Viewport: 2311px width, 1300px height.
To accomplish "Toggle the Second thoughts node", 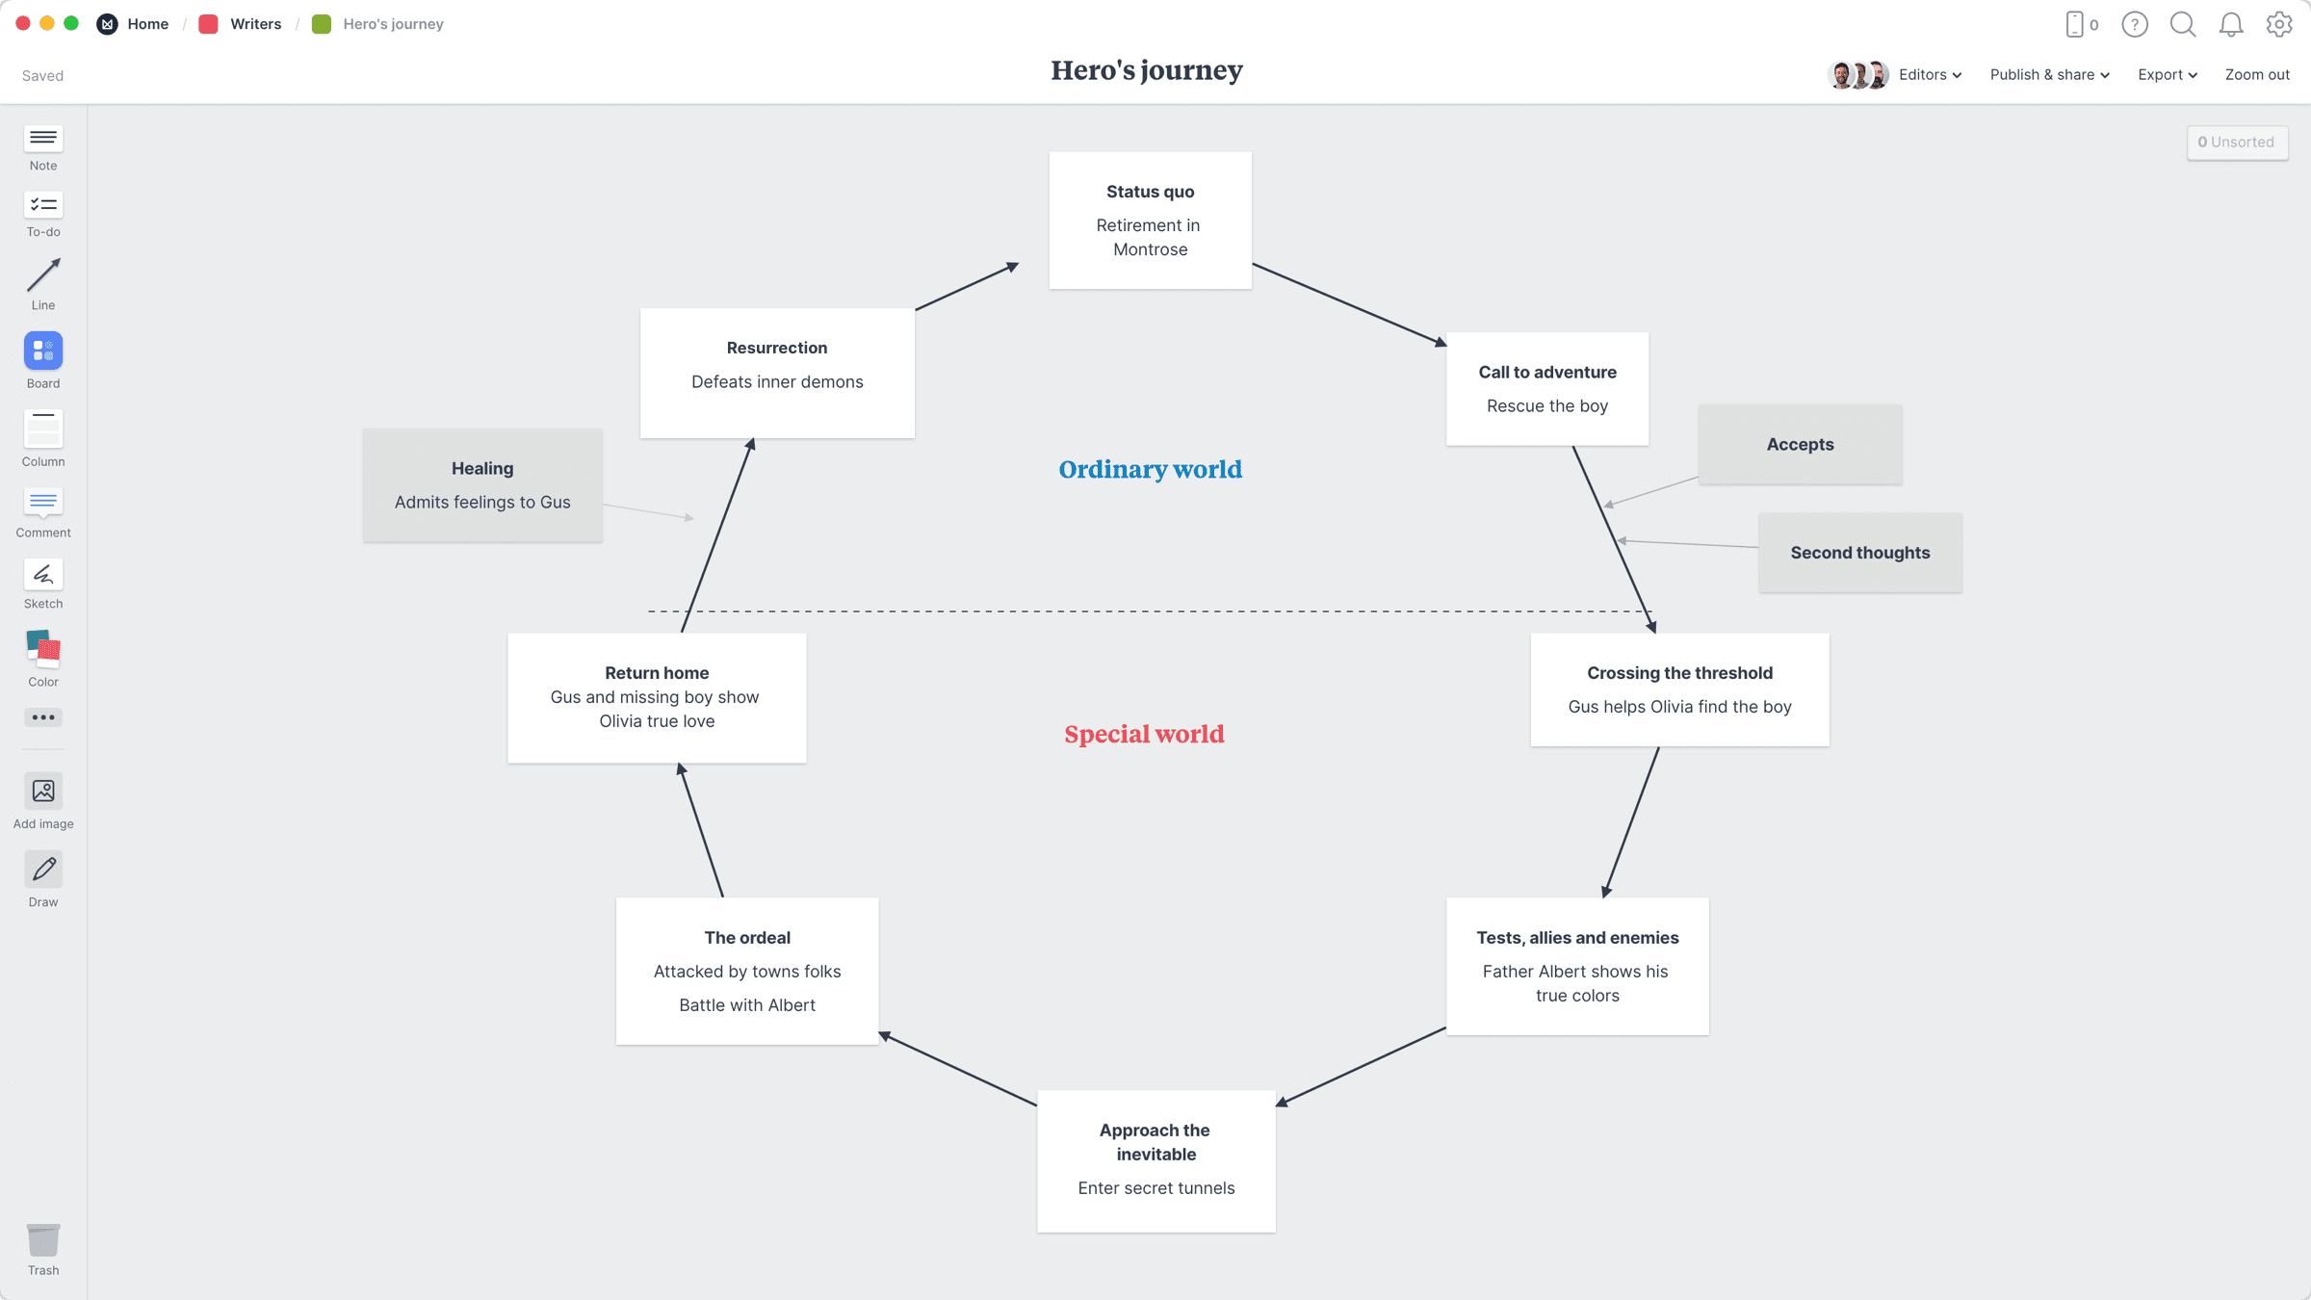I will tap(1860, 553).
